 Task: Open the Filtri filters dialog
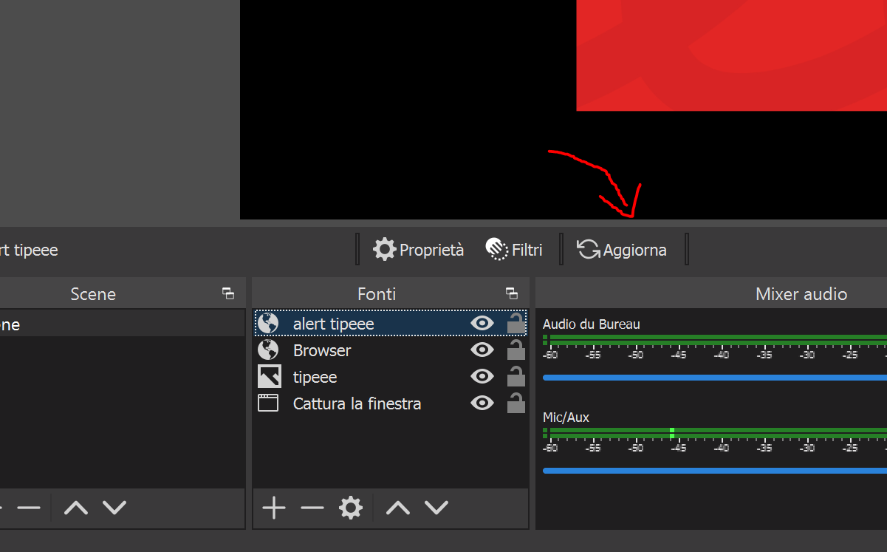click(x=514, y=250)
